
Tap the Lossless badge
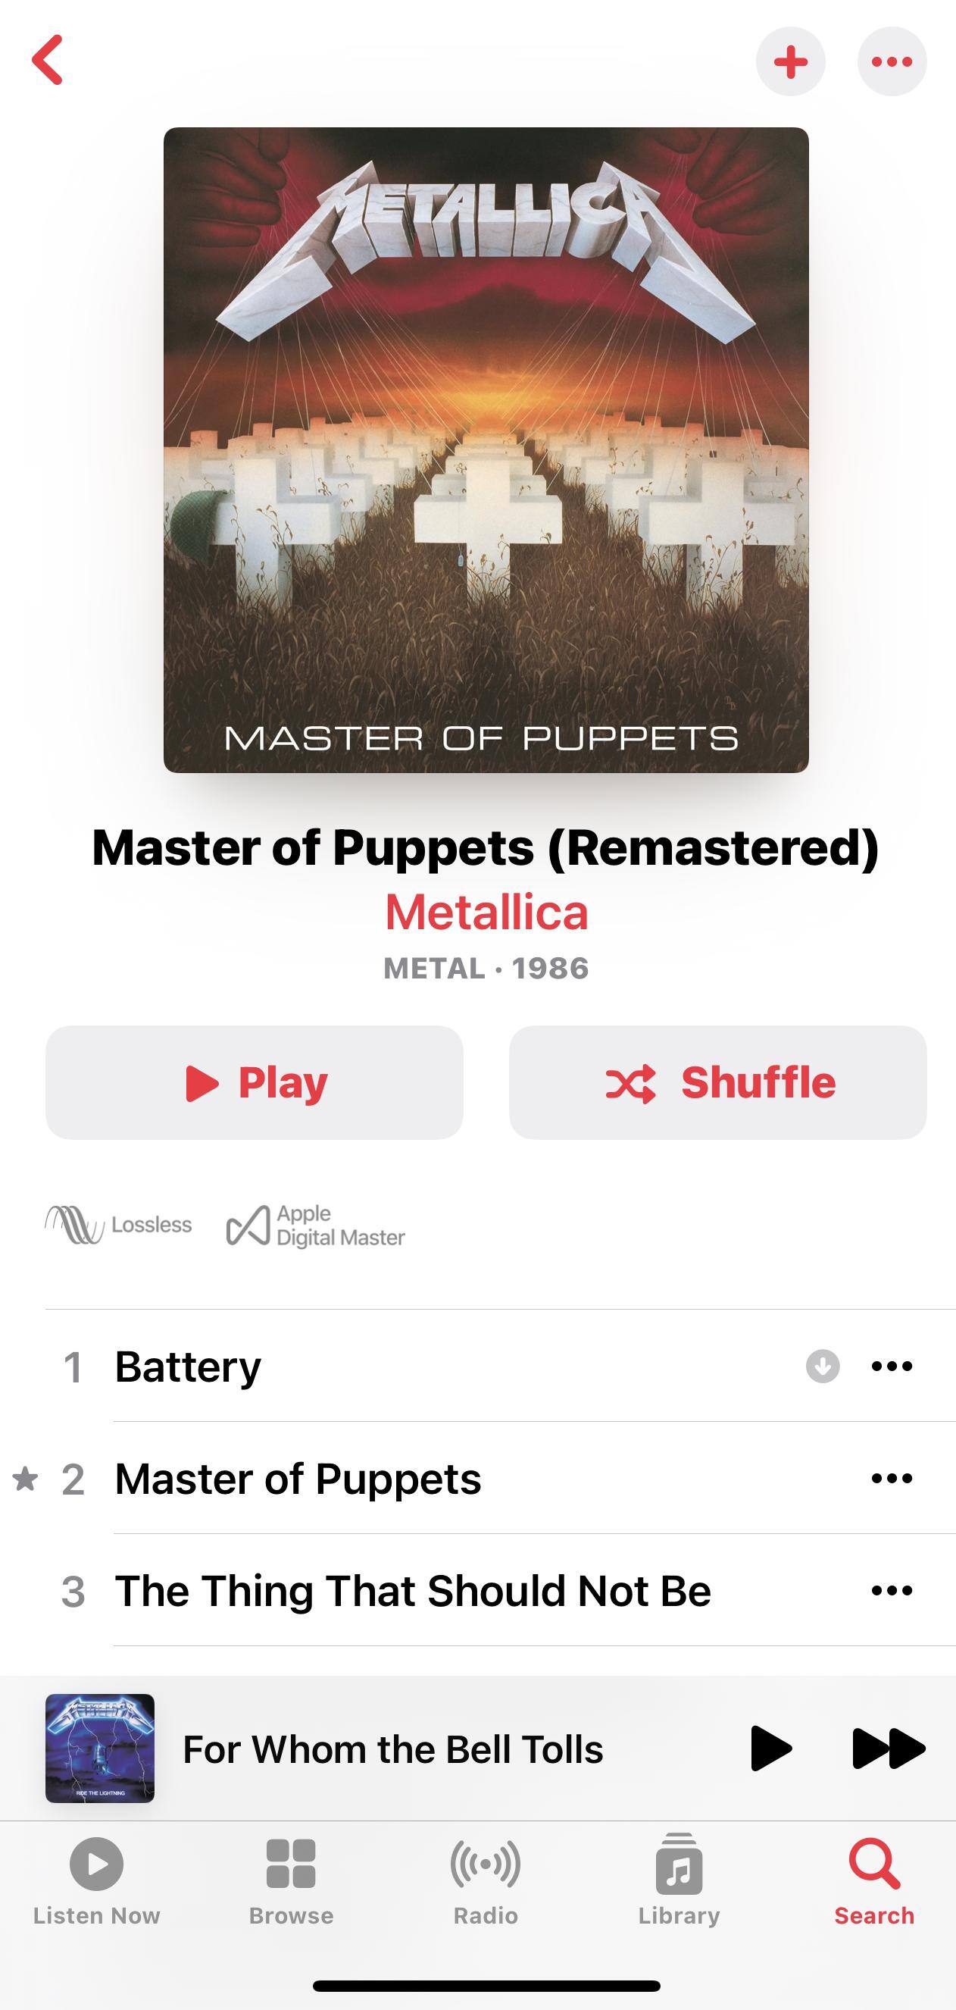(x=117, y=1224)
